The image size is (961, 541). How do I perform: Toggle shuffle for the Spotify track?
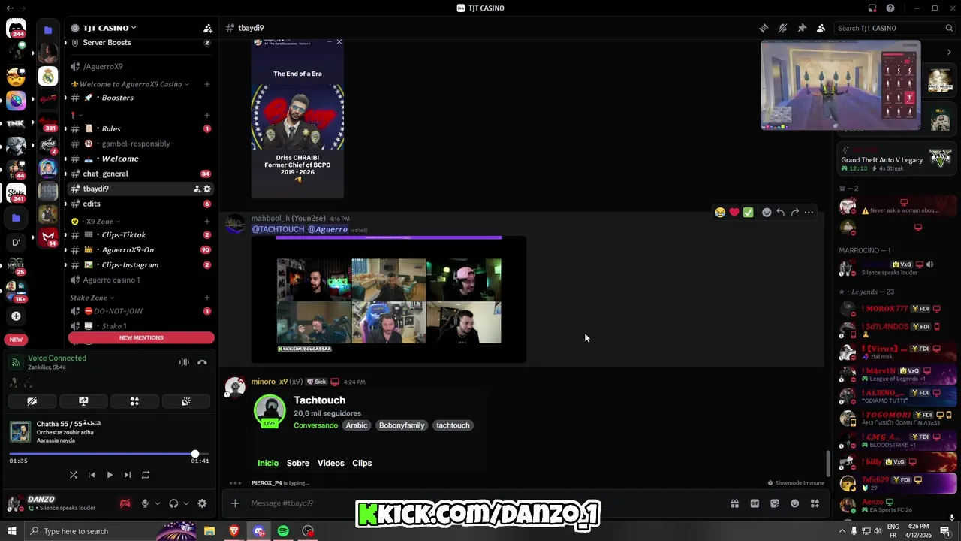[74, 475]
